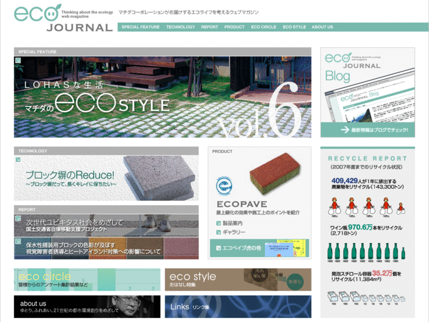Open the Links リンク集 banner
Screen dimensions: 429x322
238,307
